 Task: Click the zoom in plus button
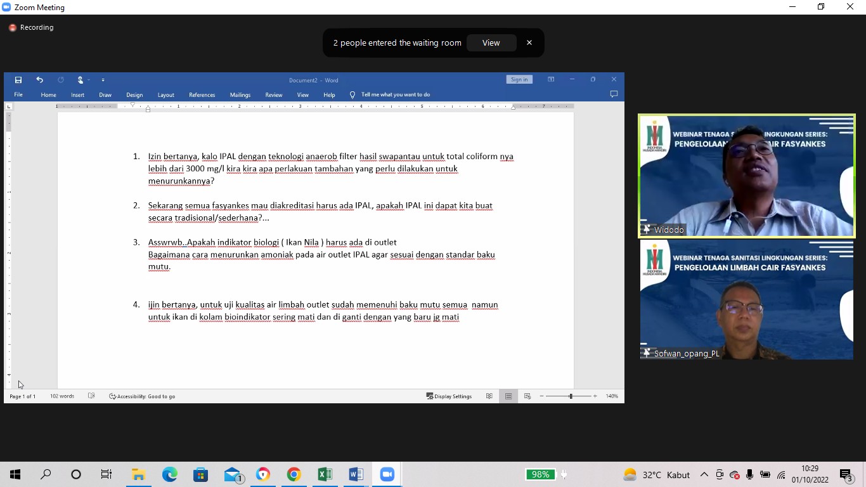tap(595, 396)
